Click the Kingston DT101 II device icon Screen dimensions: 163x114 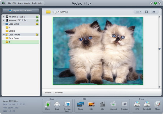(7, 17)
